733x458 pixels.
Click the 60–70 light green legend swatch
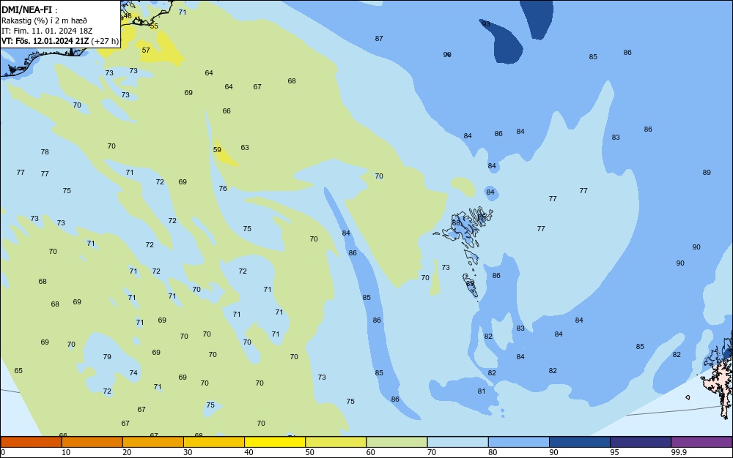[x=397, y=442]
